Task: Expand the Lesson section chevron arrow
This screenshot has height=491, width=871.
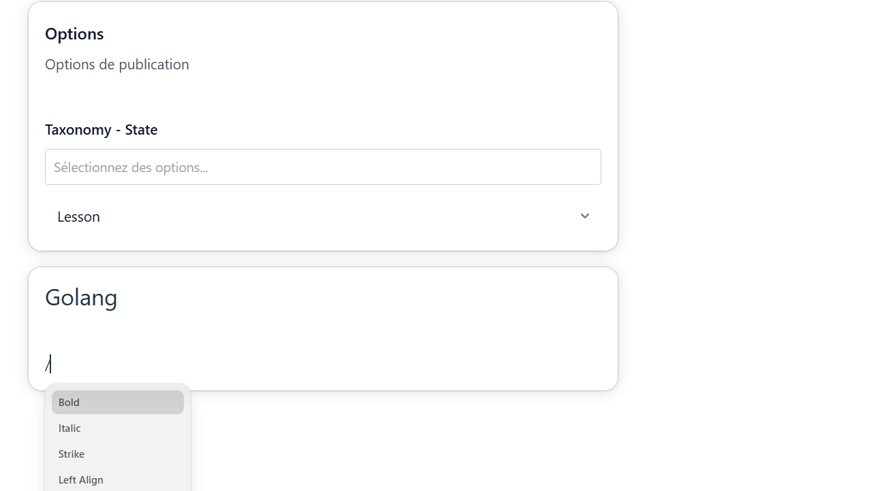Action: (584, 216)
